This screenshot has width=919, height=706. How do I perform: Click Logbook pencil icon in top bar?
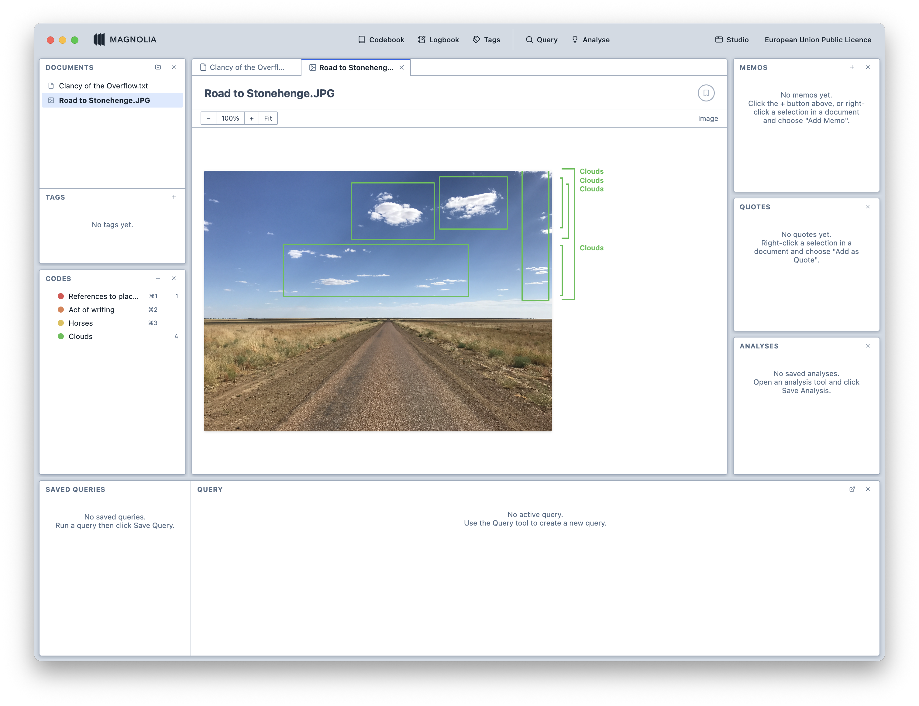(422, 39)
